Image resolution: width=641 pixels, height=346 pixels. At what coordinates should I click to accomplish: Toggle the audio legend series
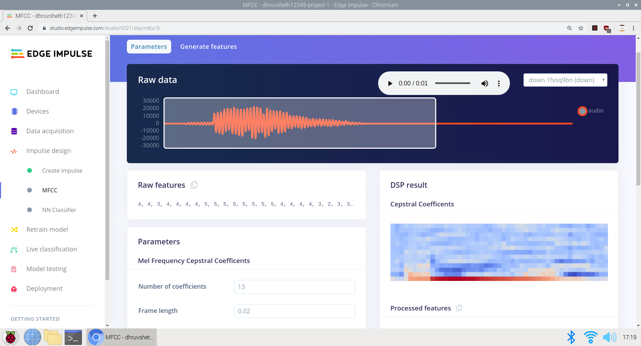click(x=582, y=111)
